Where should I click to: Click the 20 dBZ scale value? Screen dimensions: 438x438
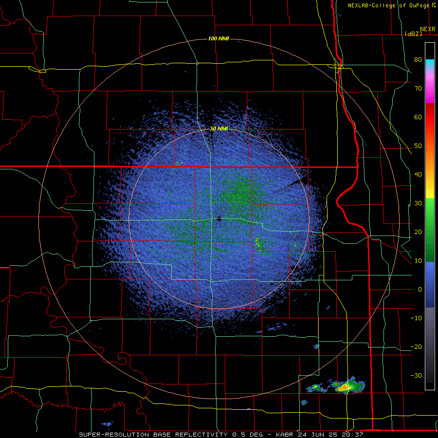[418, 232]
